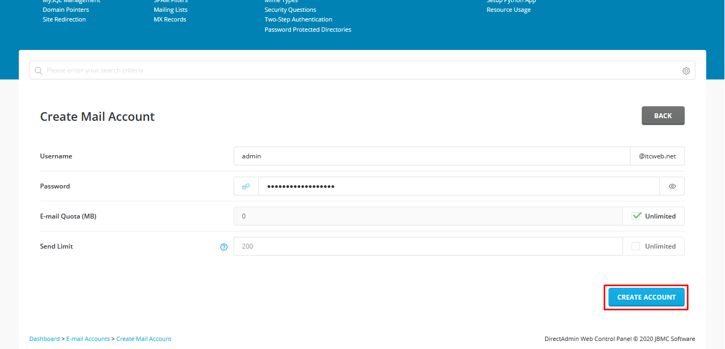Open Two-Step Authentication settings
The width and height of the screenshot is (725, 349).
298,19
